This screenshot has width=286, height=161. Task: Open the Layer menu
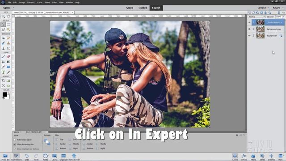click(40, 3)
